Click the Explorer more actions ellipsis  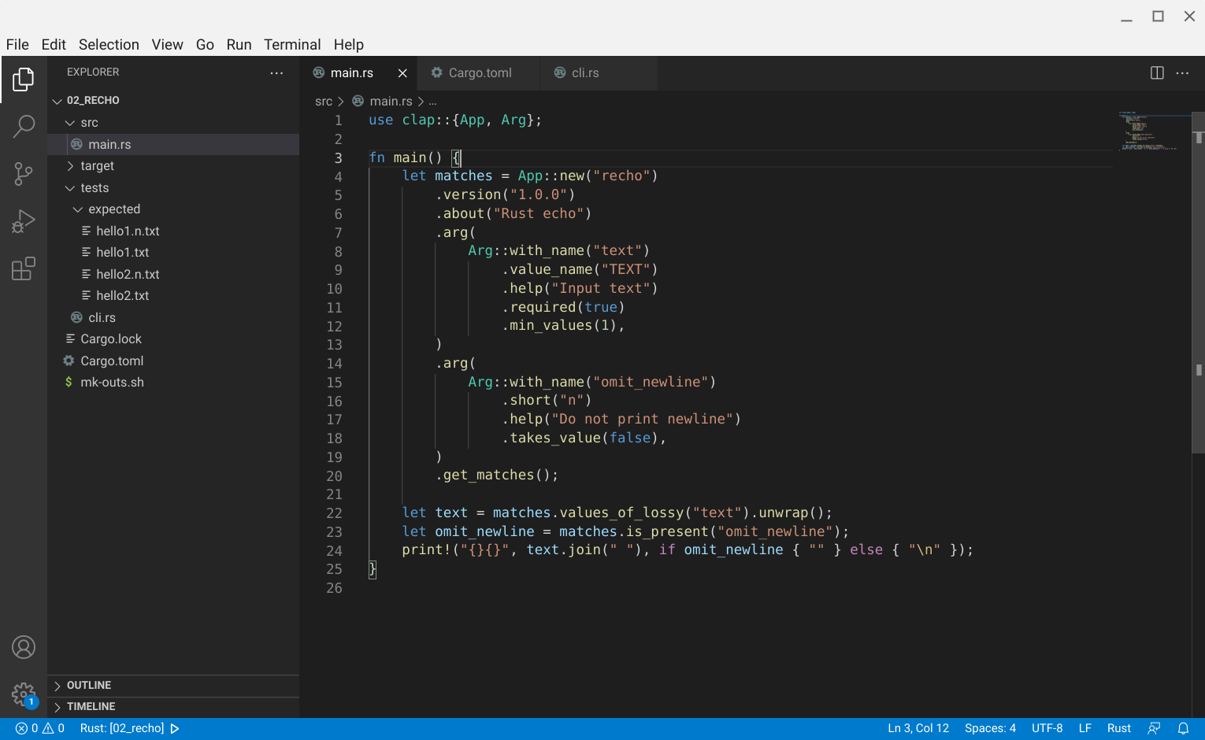point(276,72)
